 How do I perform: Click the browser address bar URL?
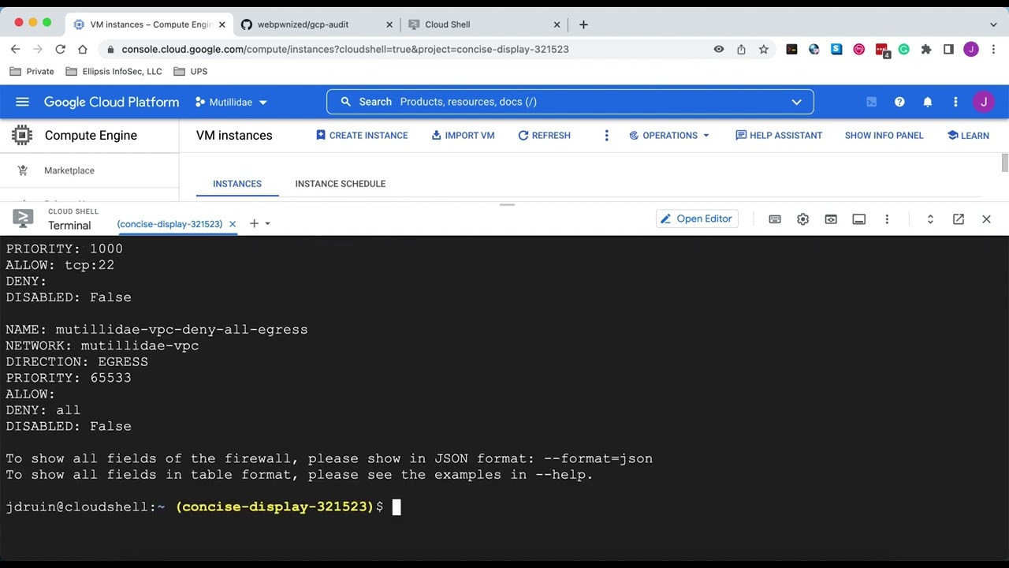point(345,49)
